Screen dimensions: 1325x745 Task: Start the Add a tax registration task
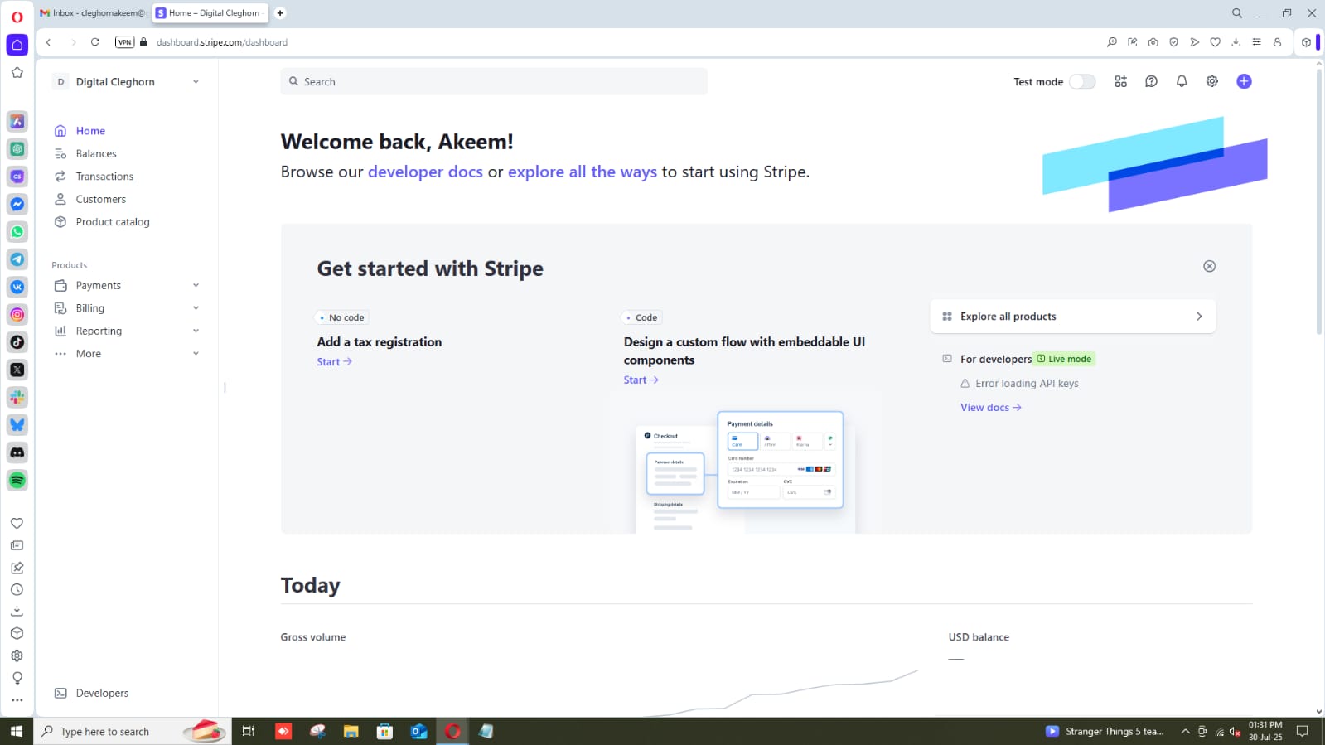(x=334, y=362)
